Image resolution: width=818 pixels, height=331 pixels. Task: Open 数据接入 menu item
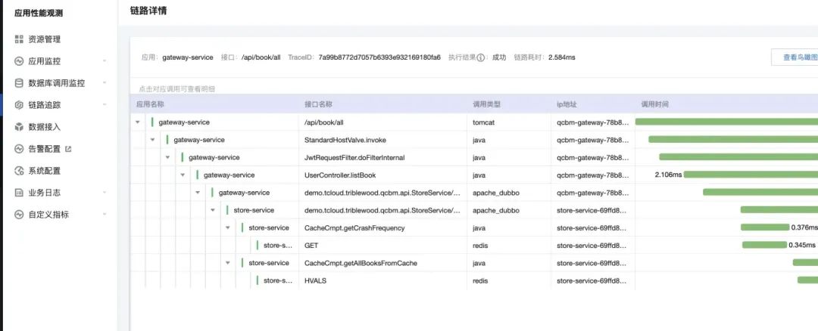tap(45, 126)
